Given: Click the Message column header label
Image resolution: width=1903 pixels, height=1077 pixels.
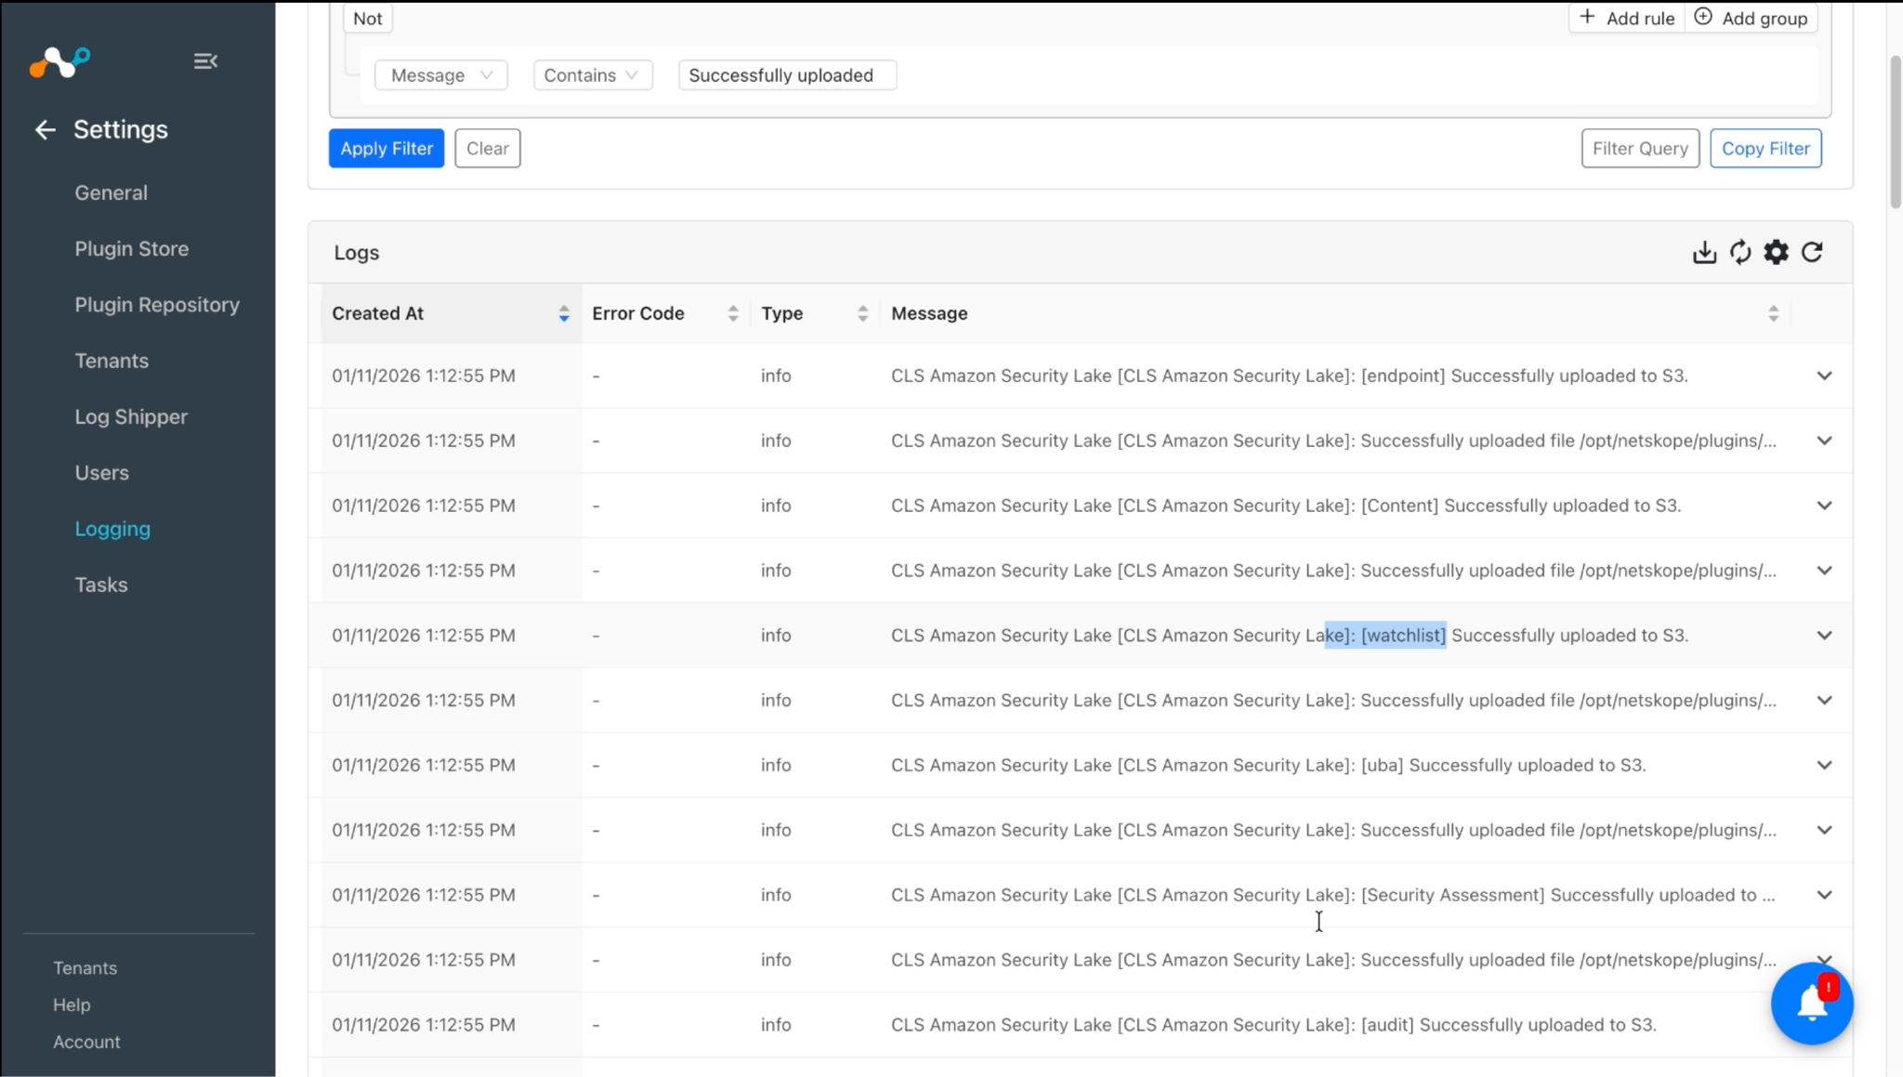Looking at the screenshot, I should [x=929, y=314].
